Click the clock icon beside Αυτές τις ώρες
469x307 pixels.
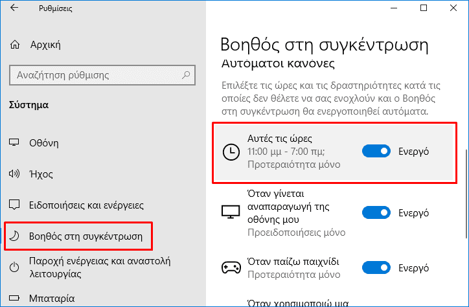pyautogui.click(x=230, y=152)
